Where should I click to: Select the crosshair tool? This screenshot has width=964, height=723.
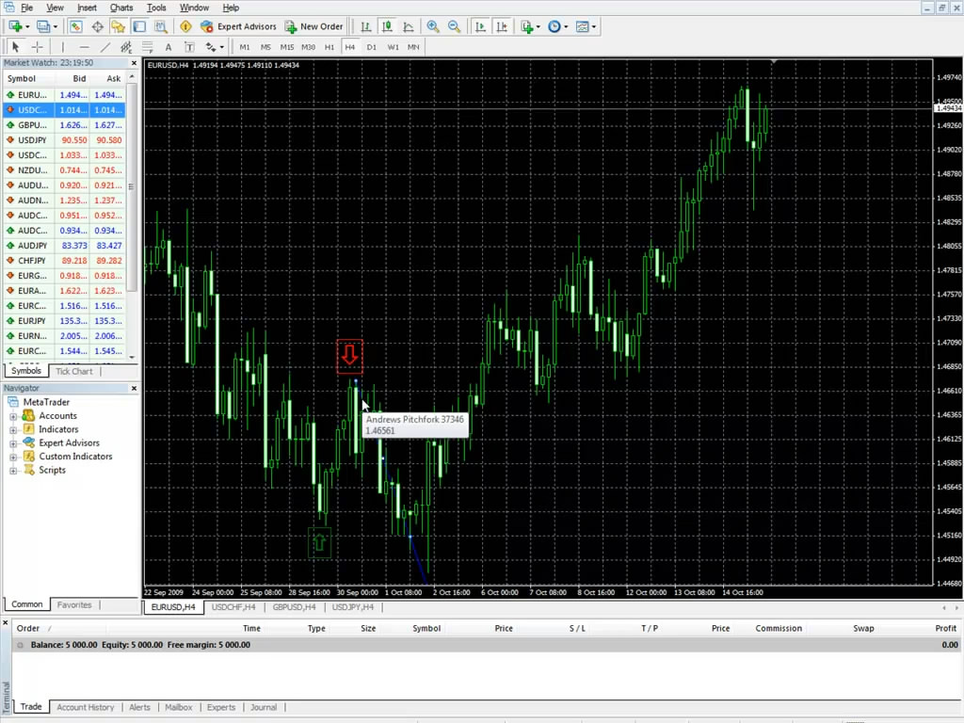[x=37, y=47]
